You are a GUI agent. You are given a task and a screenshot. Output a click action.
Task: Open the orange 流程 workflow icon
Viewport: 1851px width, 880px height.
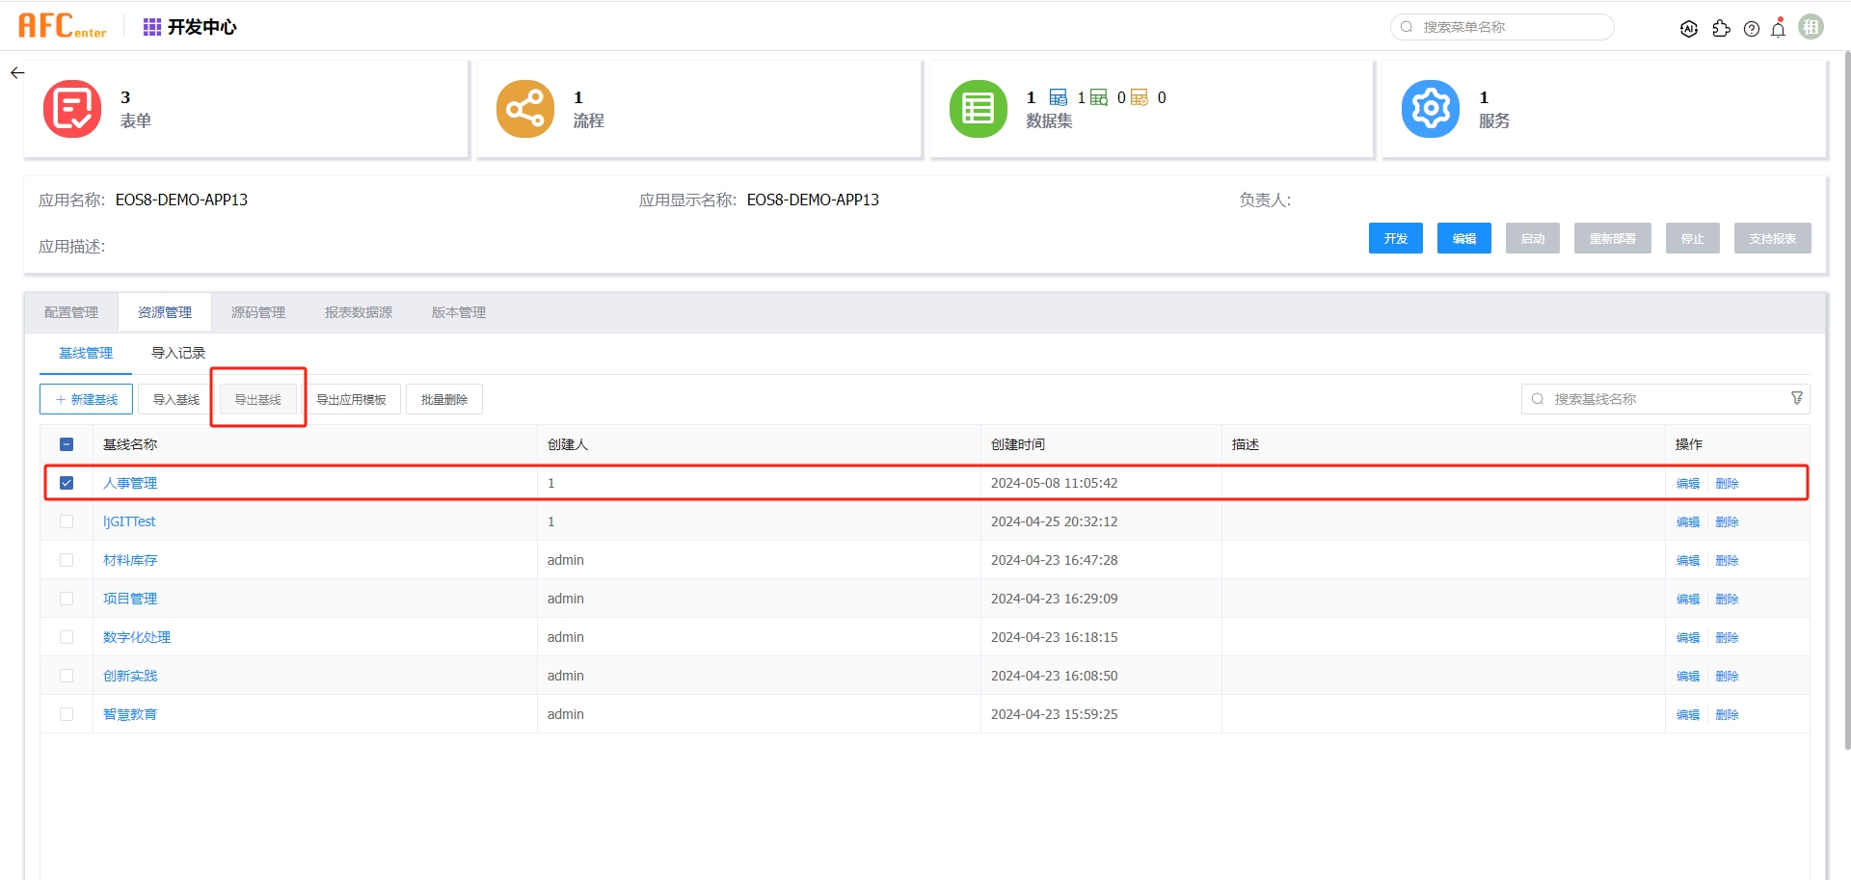click(525, 109)
